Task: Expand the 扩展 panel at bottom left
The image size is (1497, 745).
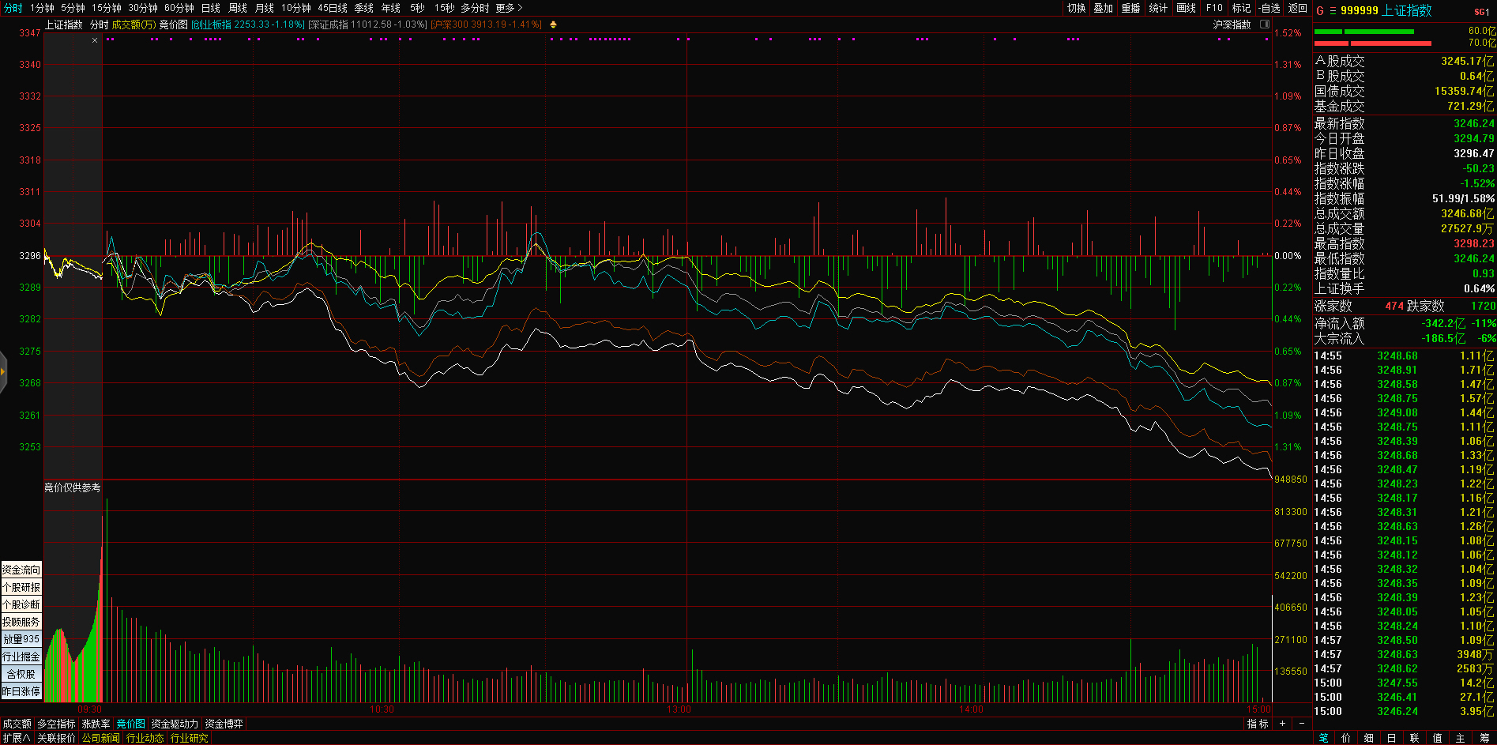Action: coord(17,738)
